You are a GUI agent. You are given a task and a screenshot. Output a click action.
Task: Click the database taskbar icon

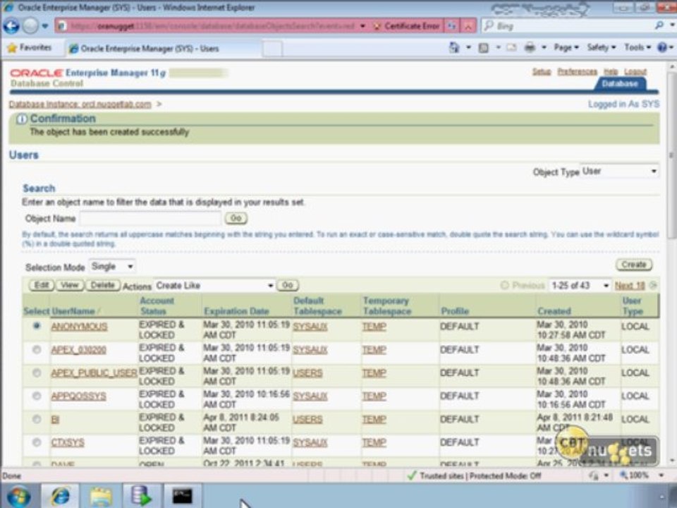pyautogui.click(x=141, y=496)
